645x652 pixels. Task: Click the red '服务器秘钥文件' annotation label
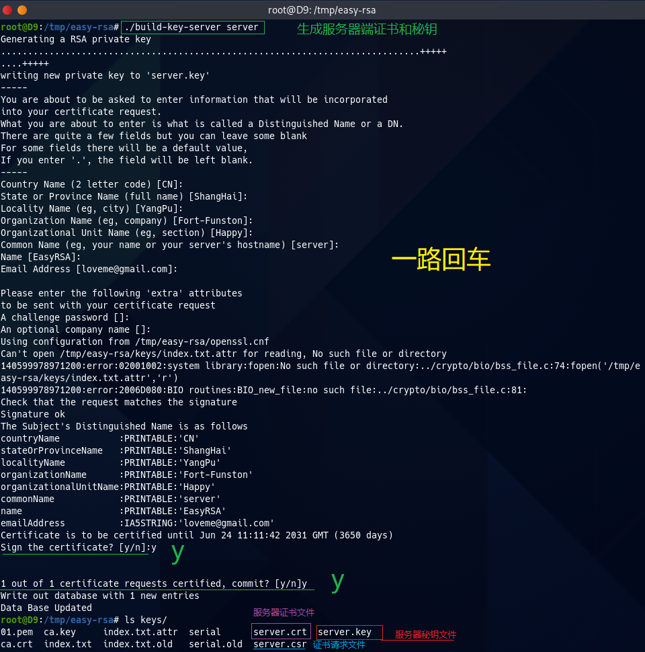(425, 635)
